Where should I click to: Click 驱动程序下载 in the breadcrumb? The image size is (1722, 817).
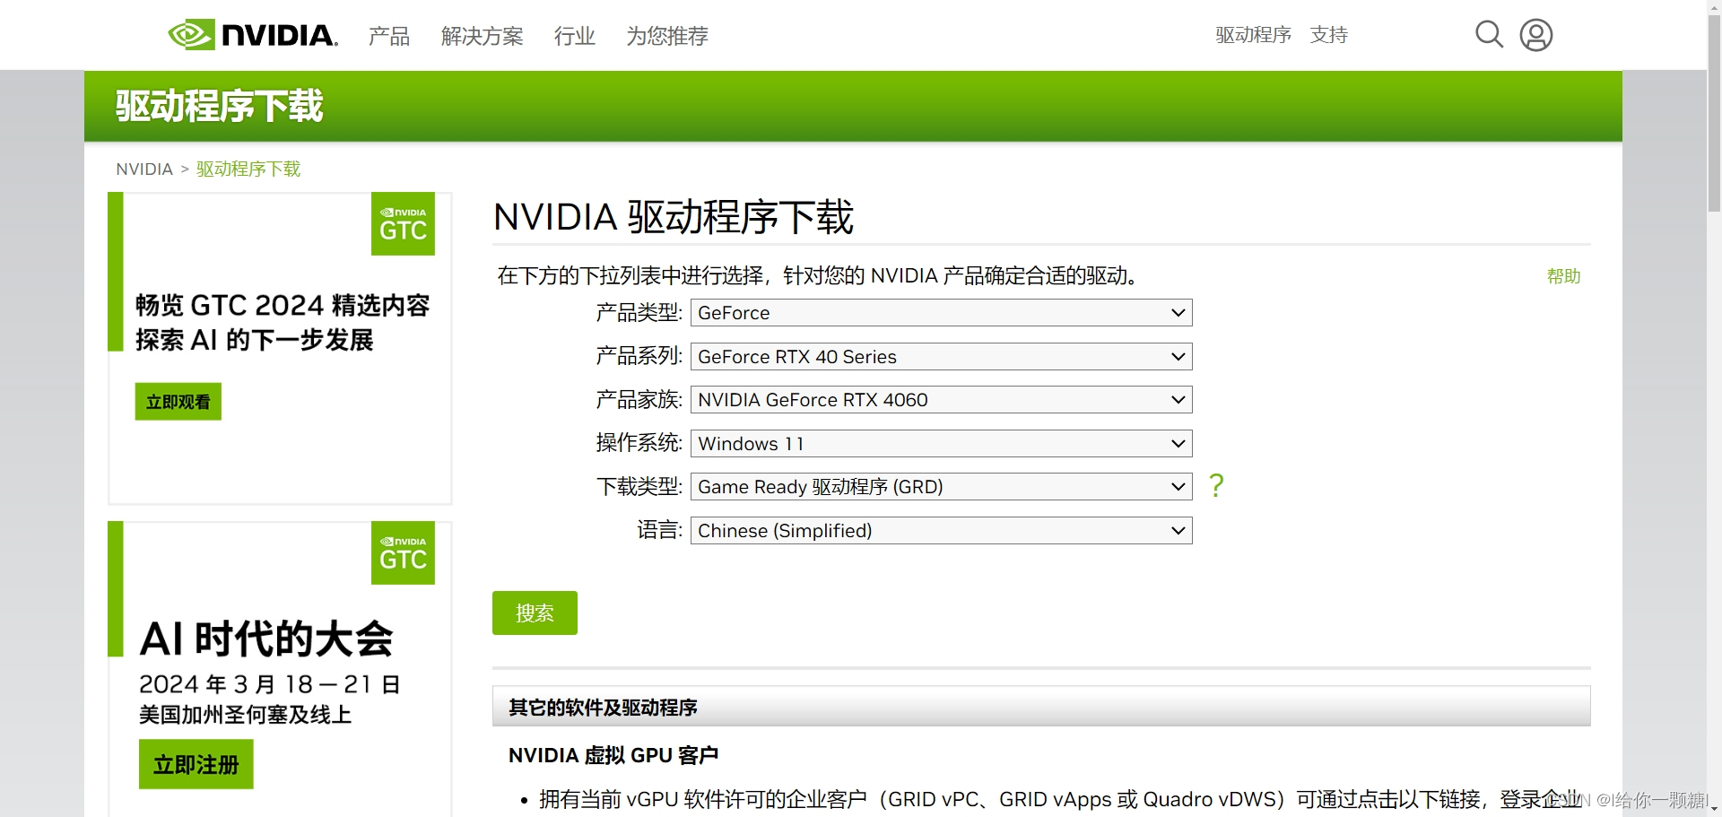(x=248, y=169)
